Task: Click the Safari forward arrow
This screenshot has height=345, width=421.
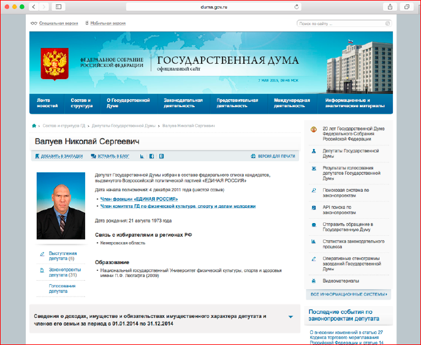Action: 44,7
